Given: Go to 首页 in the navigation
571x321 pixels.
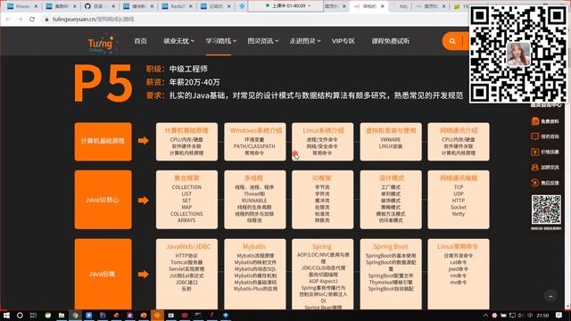Looking at the screenshot, I should [141, 41].
